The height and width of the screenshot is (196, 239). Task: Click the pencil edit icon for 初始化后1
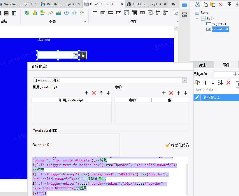[197, 97]
